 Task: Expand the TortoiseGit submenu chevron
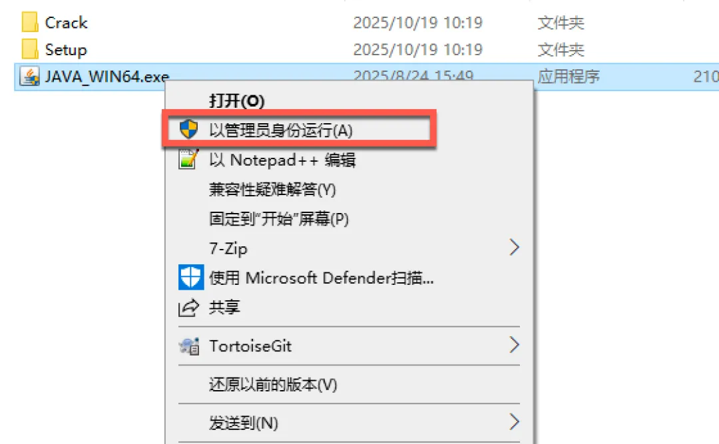(x=514, y=345)
